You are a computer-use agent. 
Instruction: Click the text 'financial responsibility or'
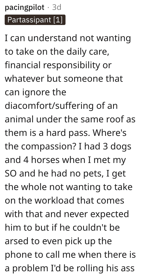[58, 65]
